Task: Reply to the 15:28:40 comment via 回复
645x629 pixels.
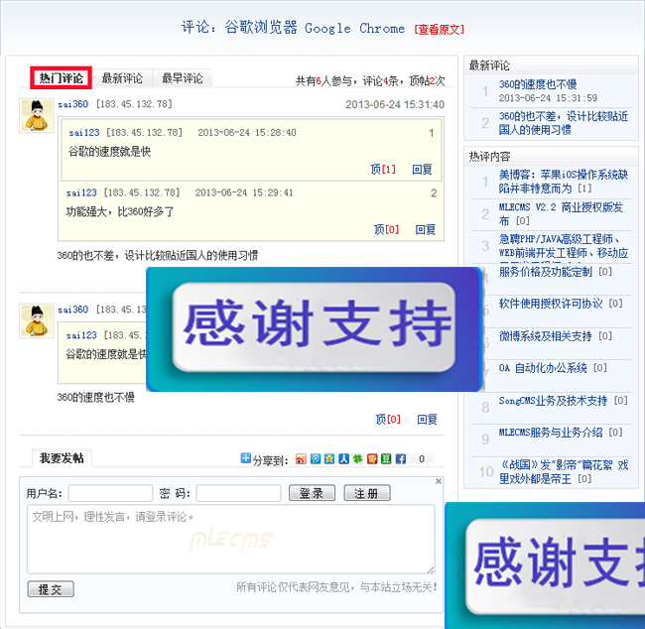Action: (422, 169)
